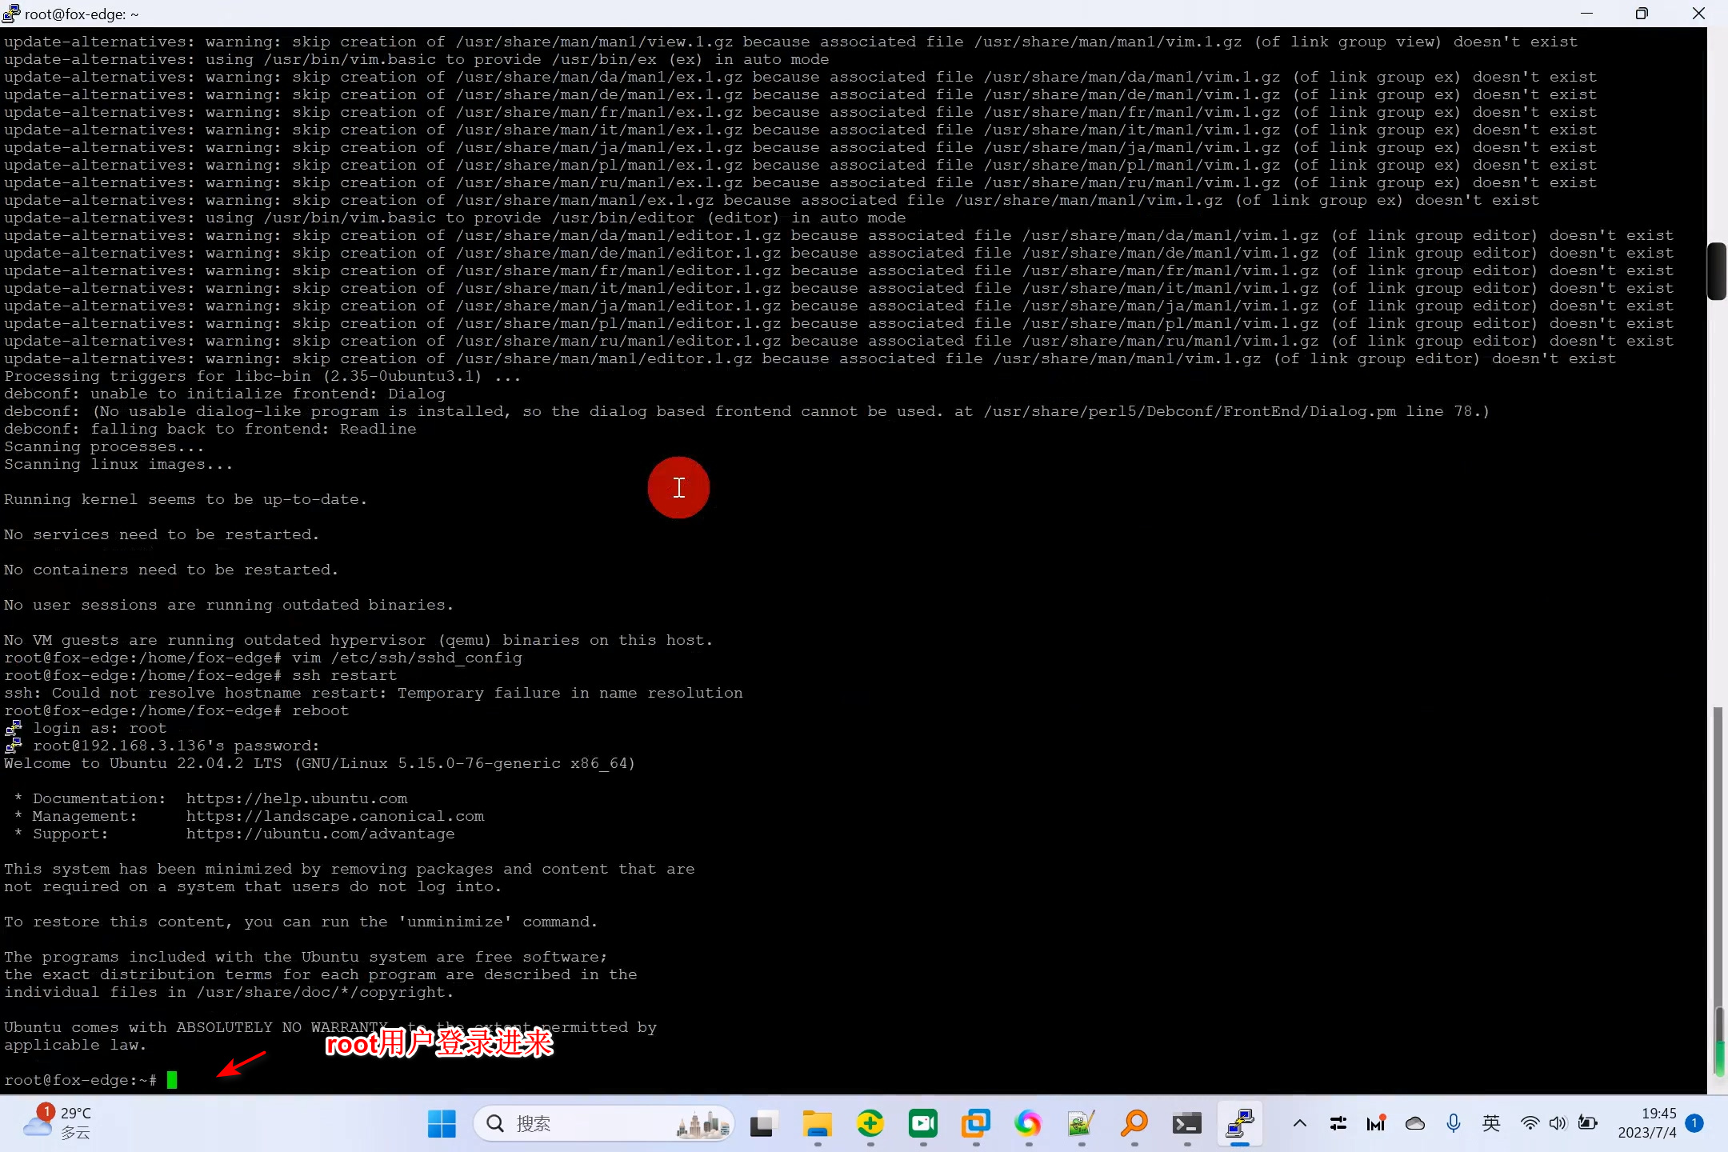Open the blue notification count badge
Screen dimensions: 1728x1152
coord(1694,1123)
